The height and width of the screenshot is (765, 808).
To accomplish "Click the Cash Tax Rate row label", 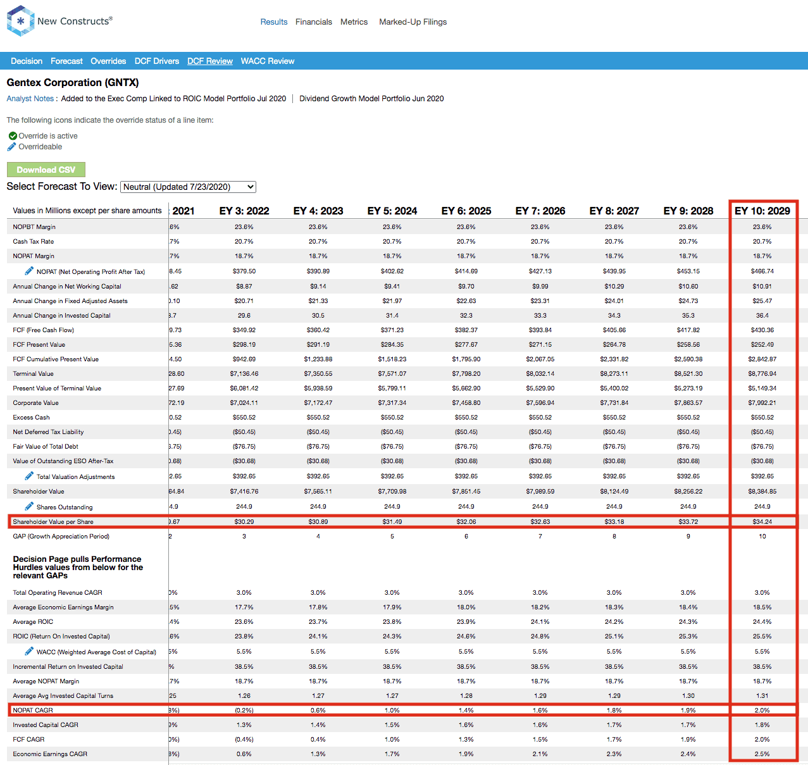I will click(34, 241).
